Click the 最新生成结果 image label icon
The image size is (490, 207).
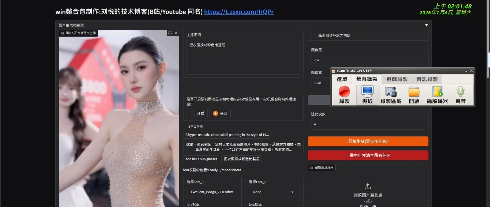pos(311,167)
